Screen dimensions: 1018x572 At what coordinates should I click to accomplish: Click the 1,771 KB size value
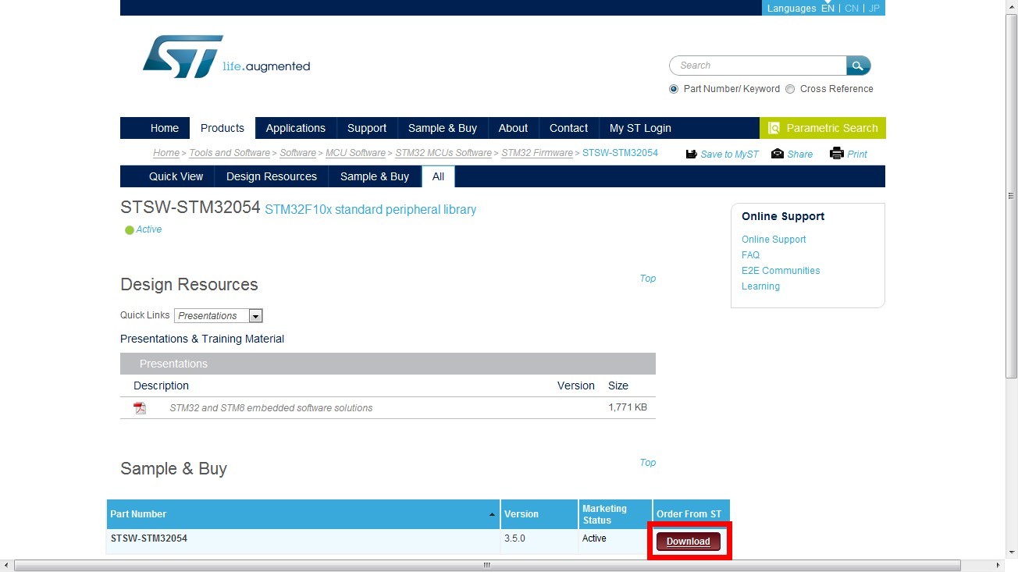coord(628,407)
